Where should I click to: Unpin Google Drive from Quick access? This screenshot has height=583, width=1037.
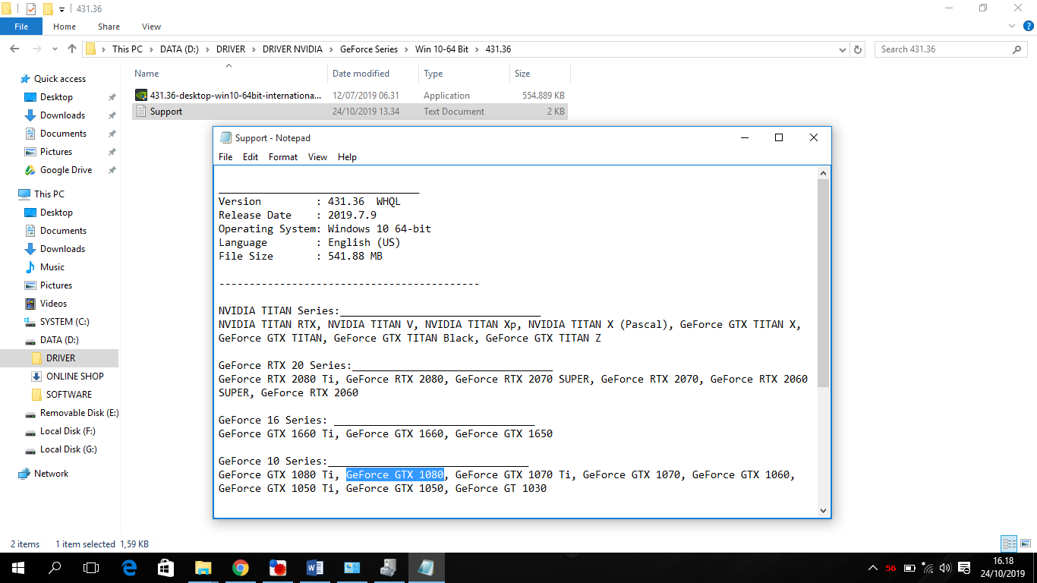tap(112, 169)
